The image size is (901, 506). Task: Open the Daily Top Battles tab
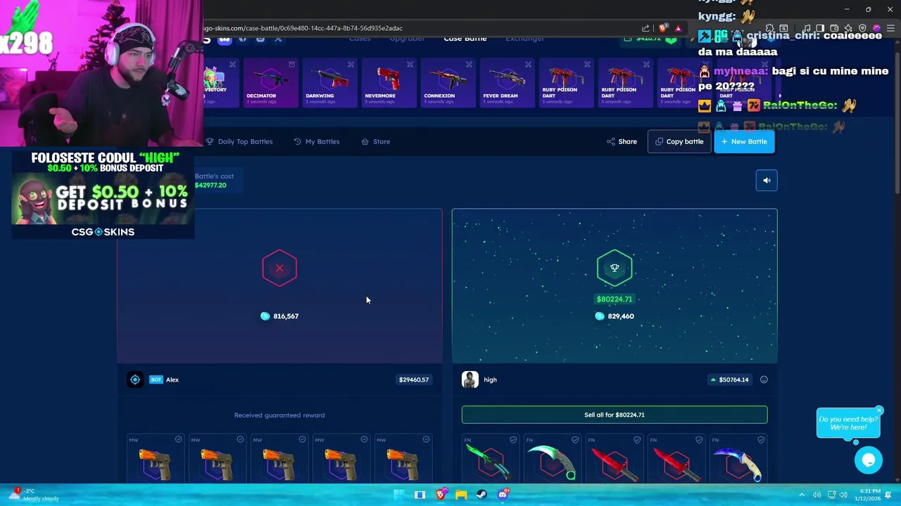tap(239, 141)
